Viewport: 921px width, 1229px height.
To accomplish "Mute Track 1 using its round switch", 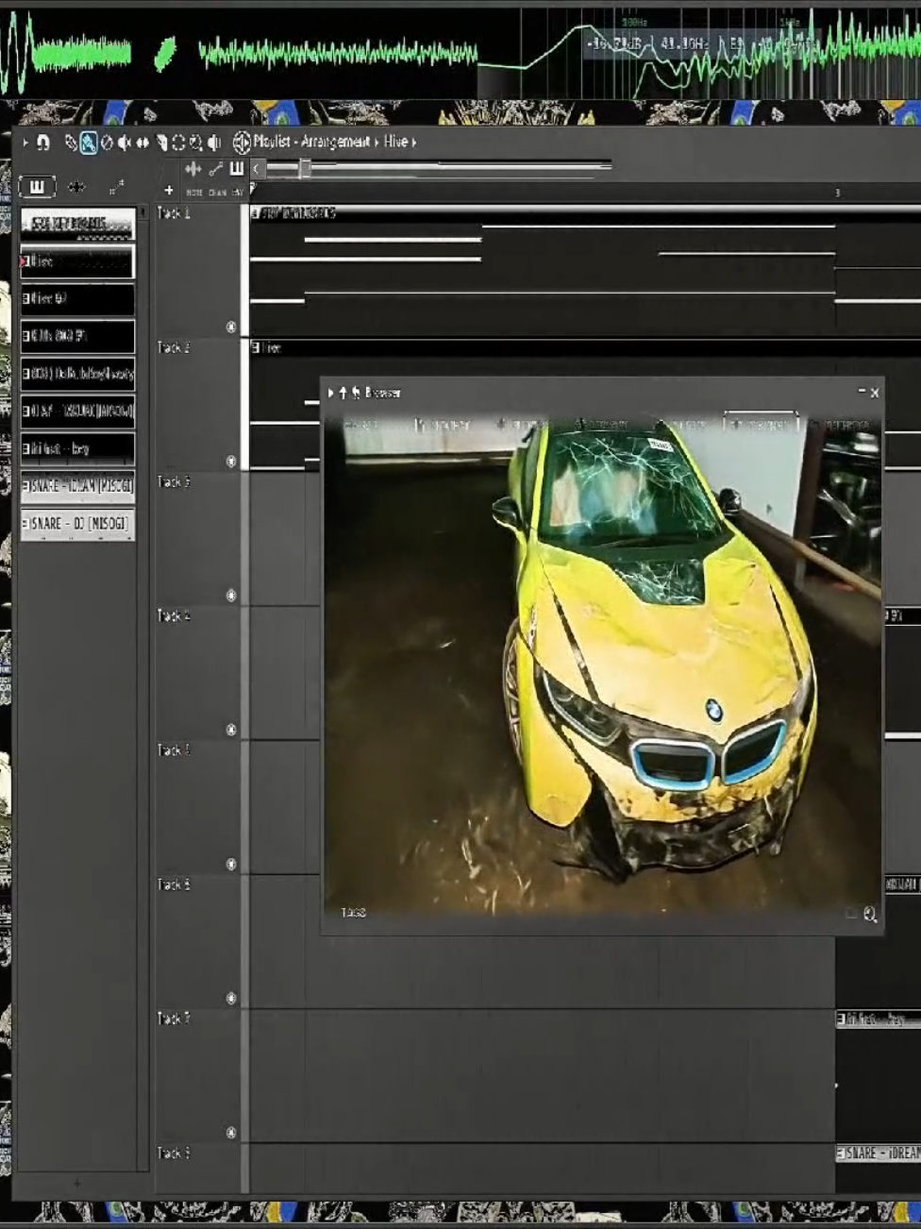I will (231, 327).
